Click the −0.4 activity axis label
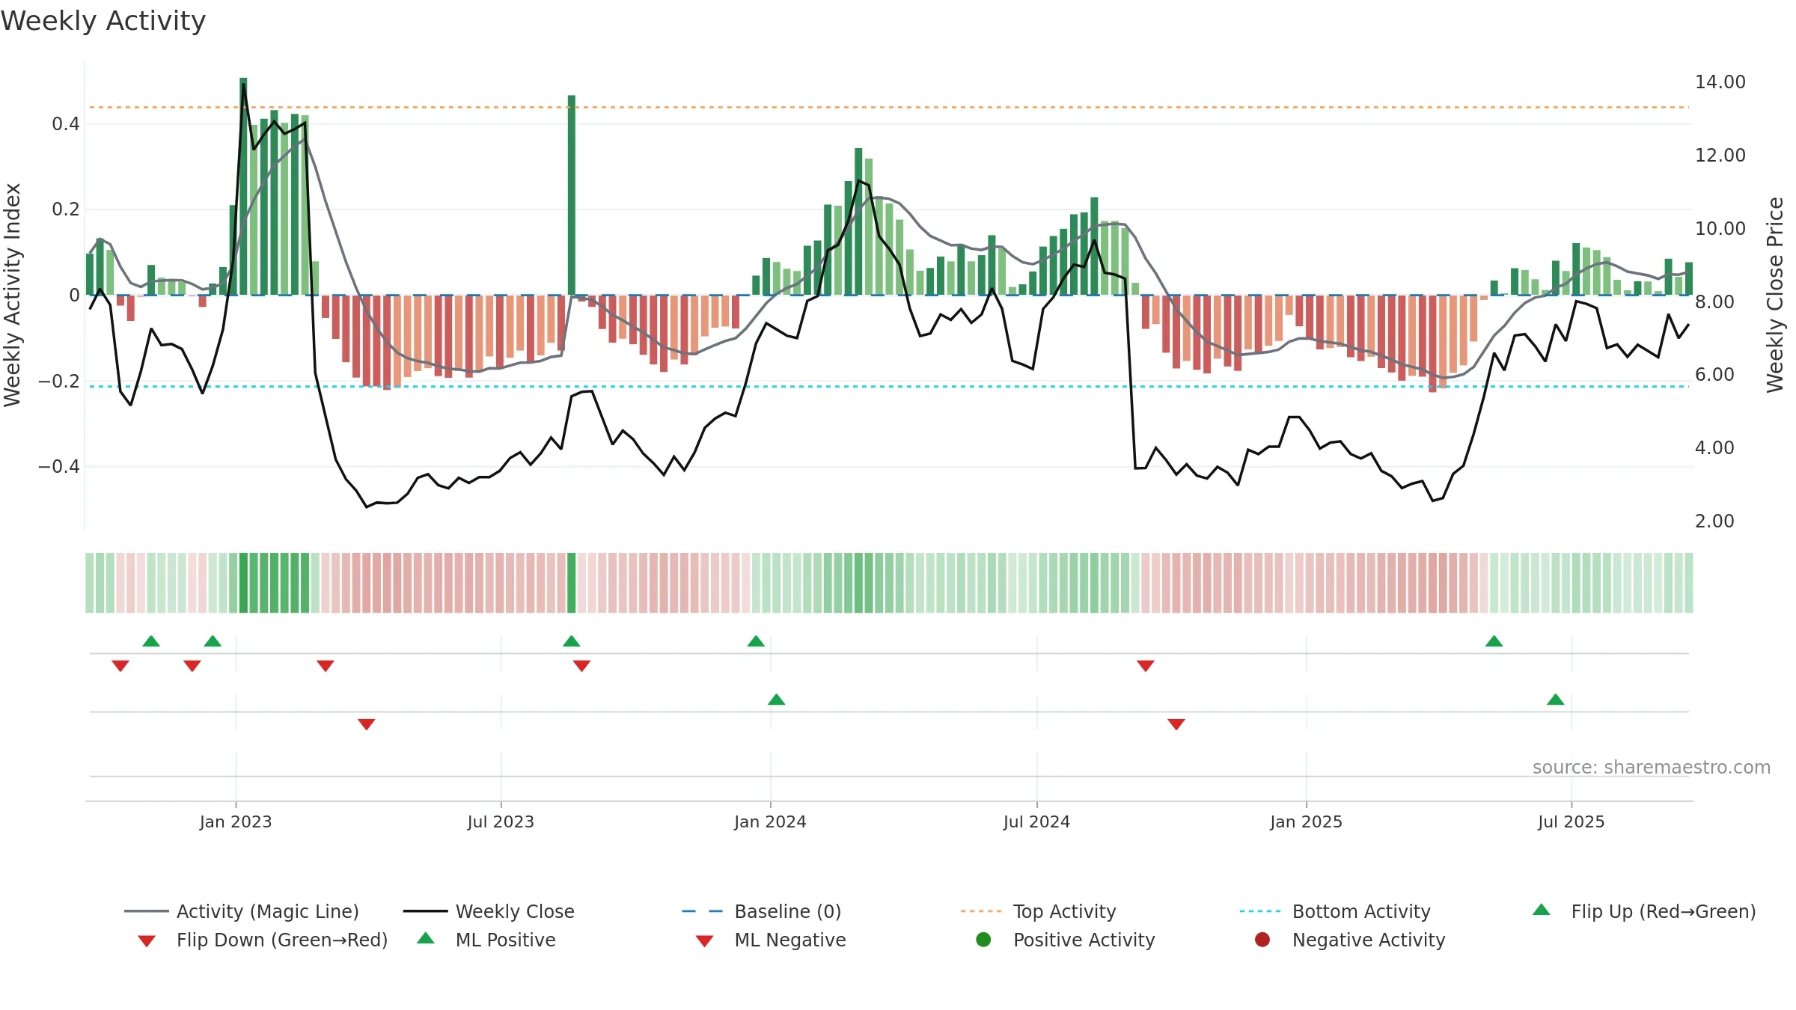Viewport: 1796px width, 1010px height. click(x=59, y=467)
